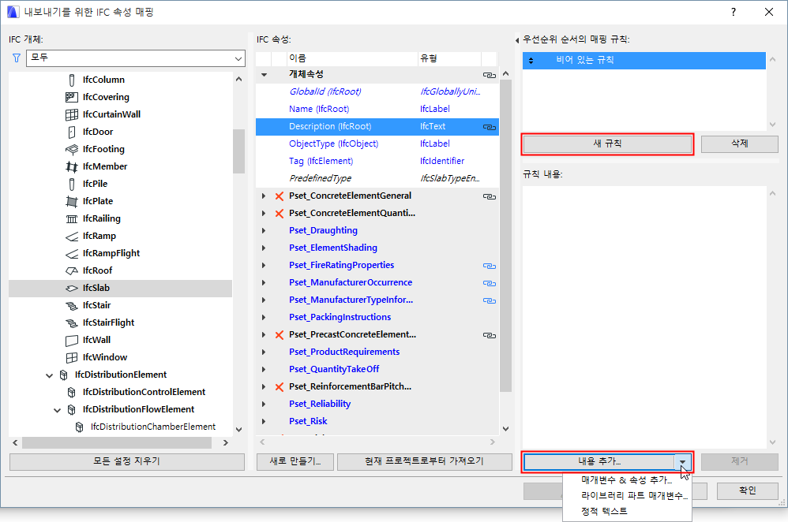Collapse the IfcDistributionElement tree node
This screenshot has height=522, width=788.
tap(49, 375)
